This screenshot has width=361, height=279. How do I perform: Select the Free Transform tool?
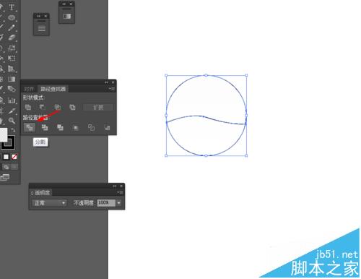click(x=12, y=58)
